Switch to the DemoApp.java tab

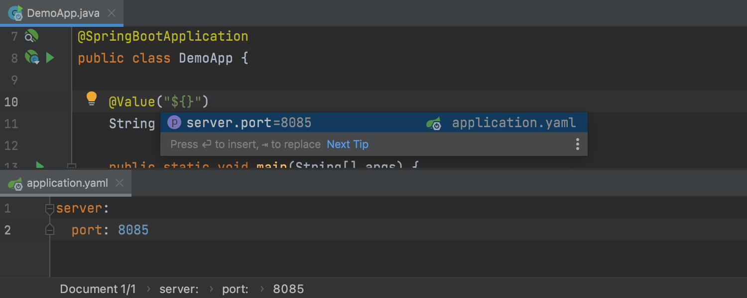coord(63,13)
